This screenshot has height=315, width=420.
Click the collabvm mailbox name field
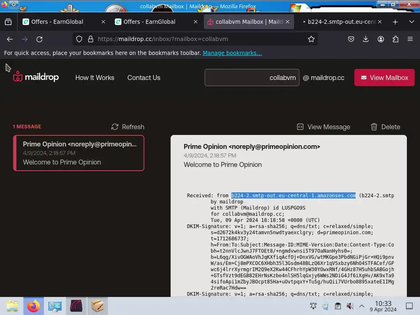coord(252,78)
